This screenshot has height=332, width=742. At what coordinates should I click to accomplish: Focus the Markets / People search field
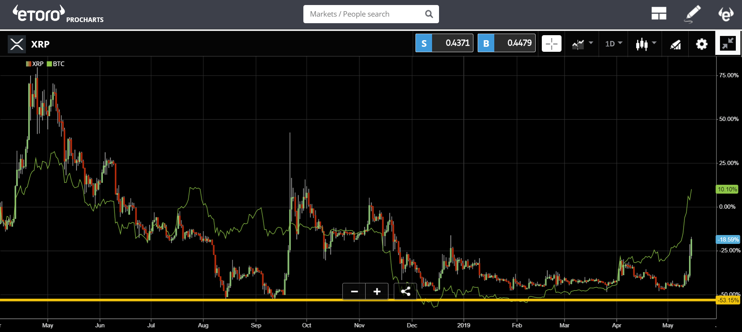(x=363, y=14)
